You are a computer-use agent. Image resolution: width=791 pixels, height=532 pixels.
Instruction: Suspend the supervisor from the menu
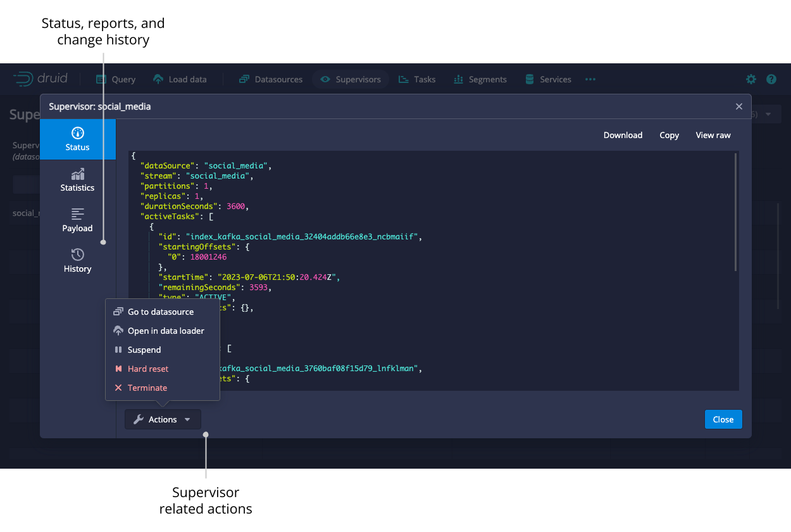(144, 350)
